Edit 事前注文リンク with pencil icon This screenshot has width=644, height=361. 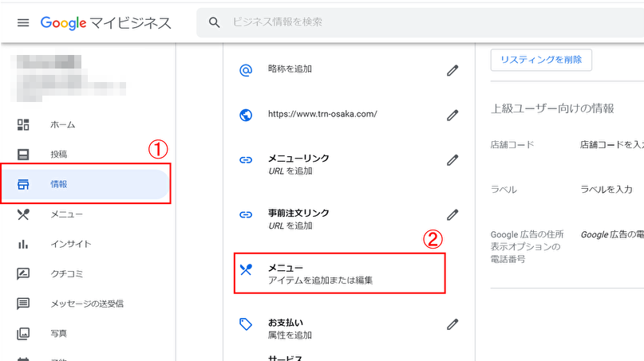tap(452, 214)
